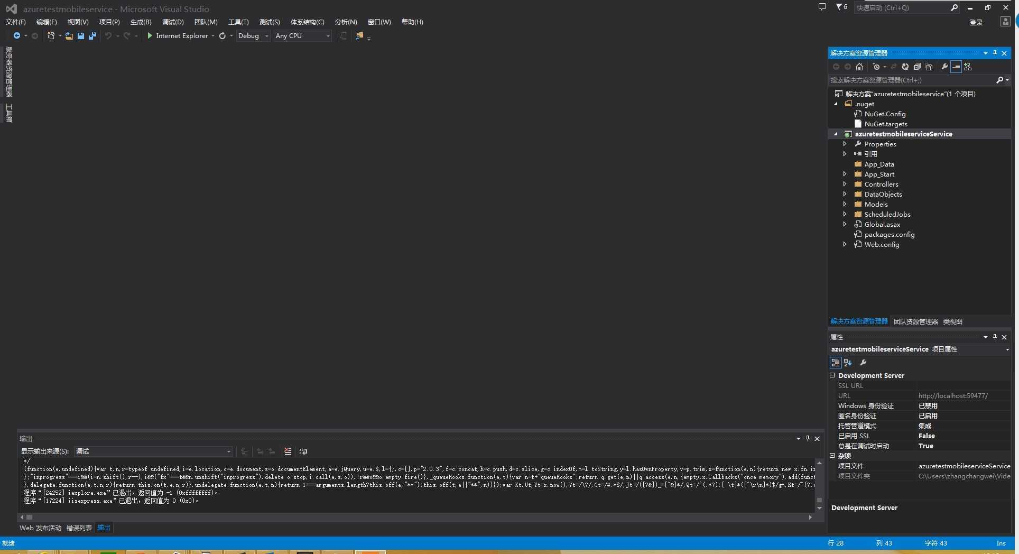Click the Open File folder icon
This screenshot has height=554, width=1019.
(69, 36)
